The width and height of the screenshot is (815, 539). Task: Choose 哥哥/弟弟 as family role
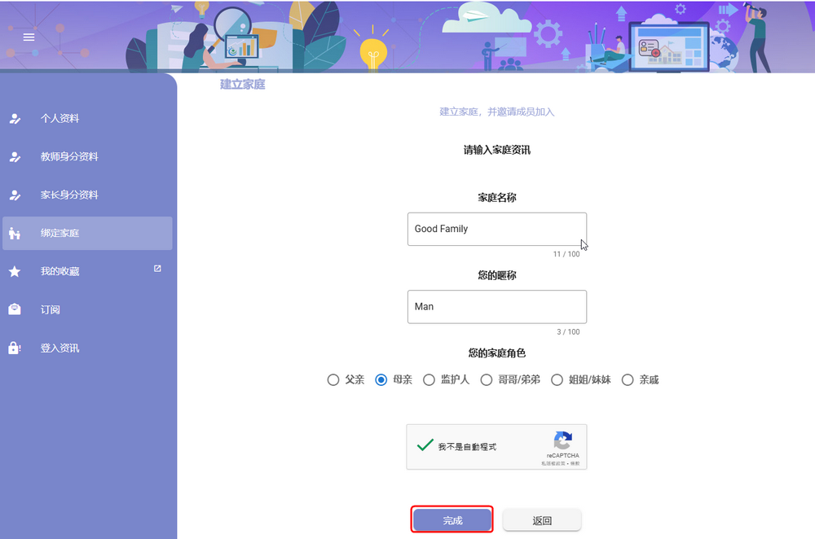coord(487,379)
